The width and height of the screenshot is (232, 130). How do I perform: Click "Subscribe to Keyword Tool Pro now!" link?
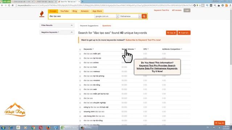(x=143, y=40)
